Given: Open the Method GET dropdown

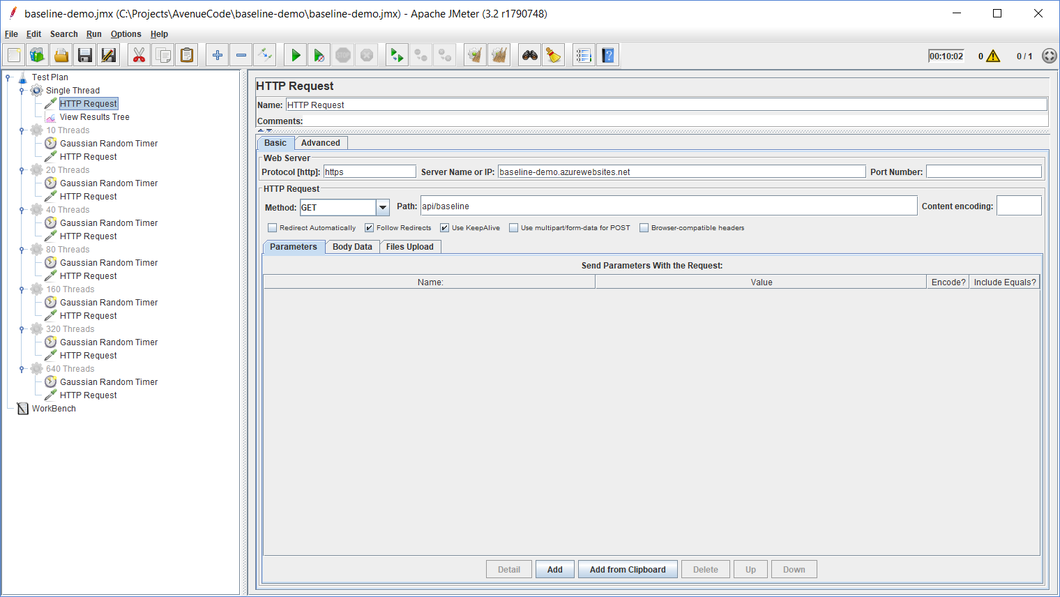Looking at the screenshot, I should 383,207.
